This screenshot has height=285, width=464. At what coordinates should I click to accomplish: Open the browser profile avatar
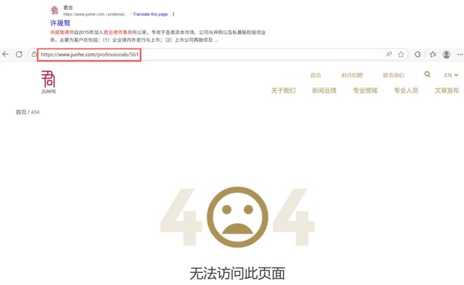tap(446, 54)
